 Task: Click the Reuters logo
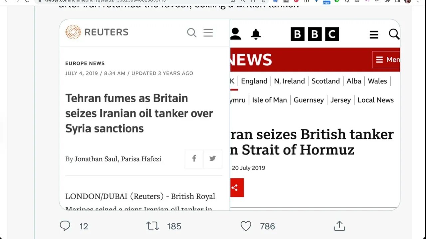pos(97,32)
